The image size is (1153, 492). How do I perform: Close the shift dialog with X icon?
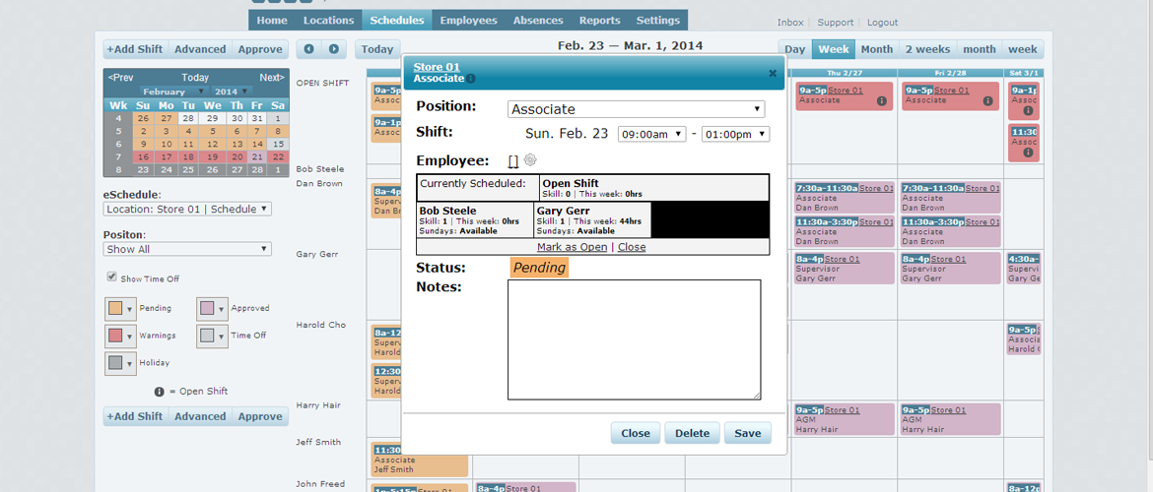[773, 73]
